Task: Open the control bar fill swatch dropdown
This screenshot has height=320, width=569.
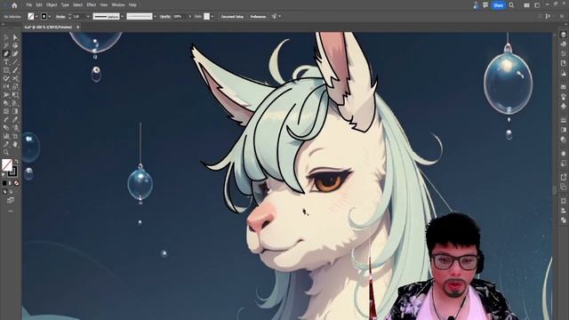Action: point(36,16)
